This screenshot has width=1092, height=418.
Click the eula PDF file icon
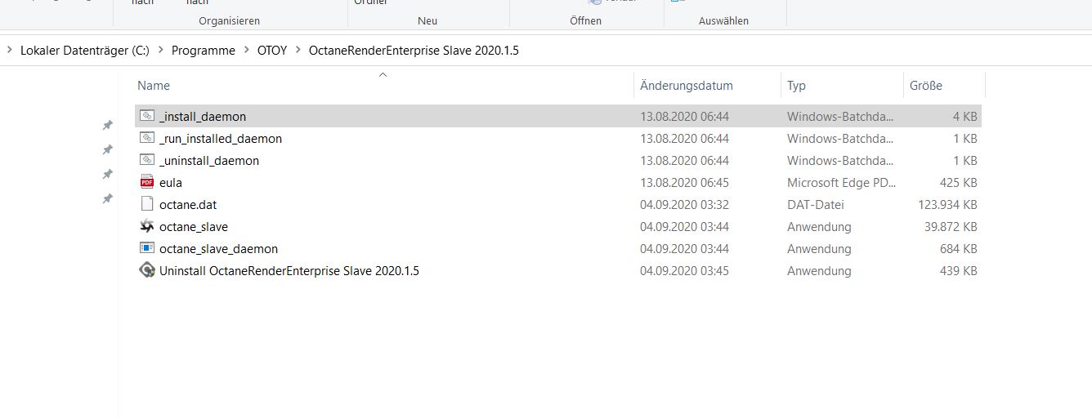147,182
